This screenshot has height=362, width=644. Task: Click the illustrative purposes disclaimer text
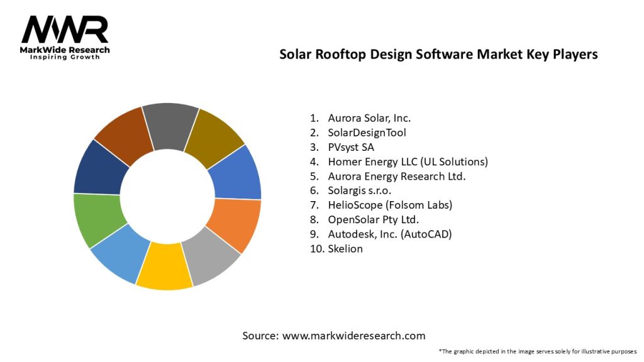(537, 351)
